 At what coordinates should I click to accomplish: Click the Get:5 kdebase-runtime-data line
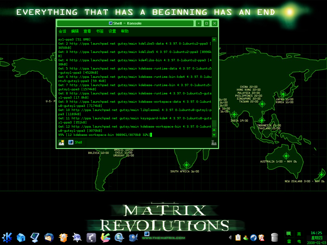tap(135, 71)
